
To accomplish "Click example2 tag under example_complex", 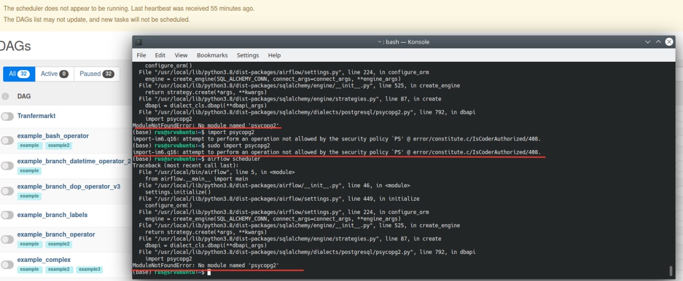I will pos(58,269).
